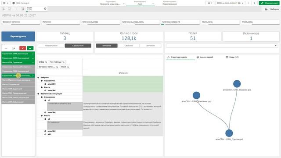Viewport: 281px width, 158px height.
Task: Select Факты: CRM_смена_статусов.qvd in the file list
Action: click(x=18, y=97)
